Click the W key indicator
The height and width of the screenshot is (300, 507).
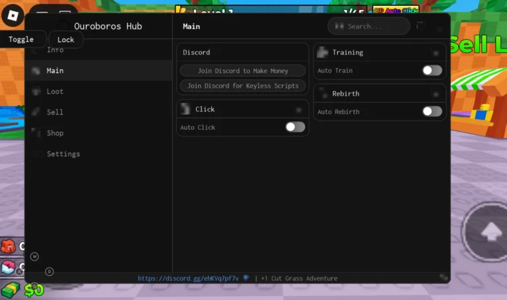tap(34, 256)
